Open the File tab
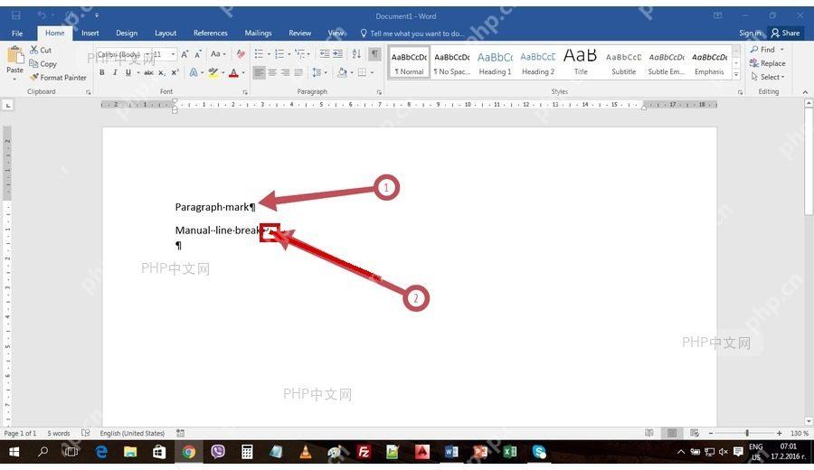Screen dimensions: 814x470 (x=17, y=33)
